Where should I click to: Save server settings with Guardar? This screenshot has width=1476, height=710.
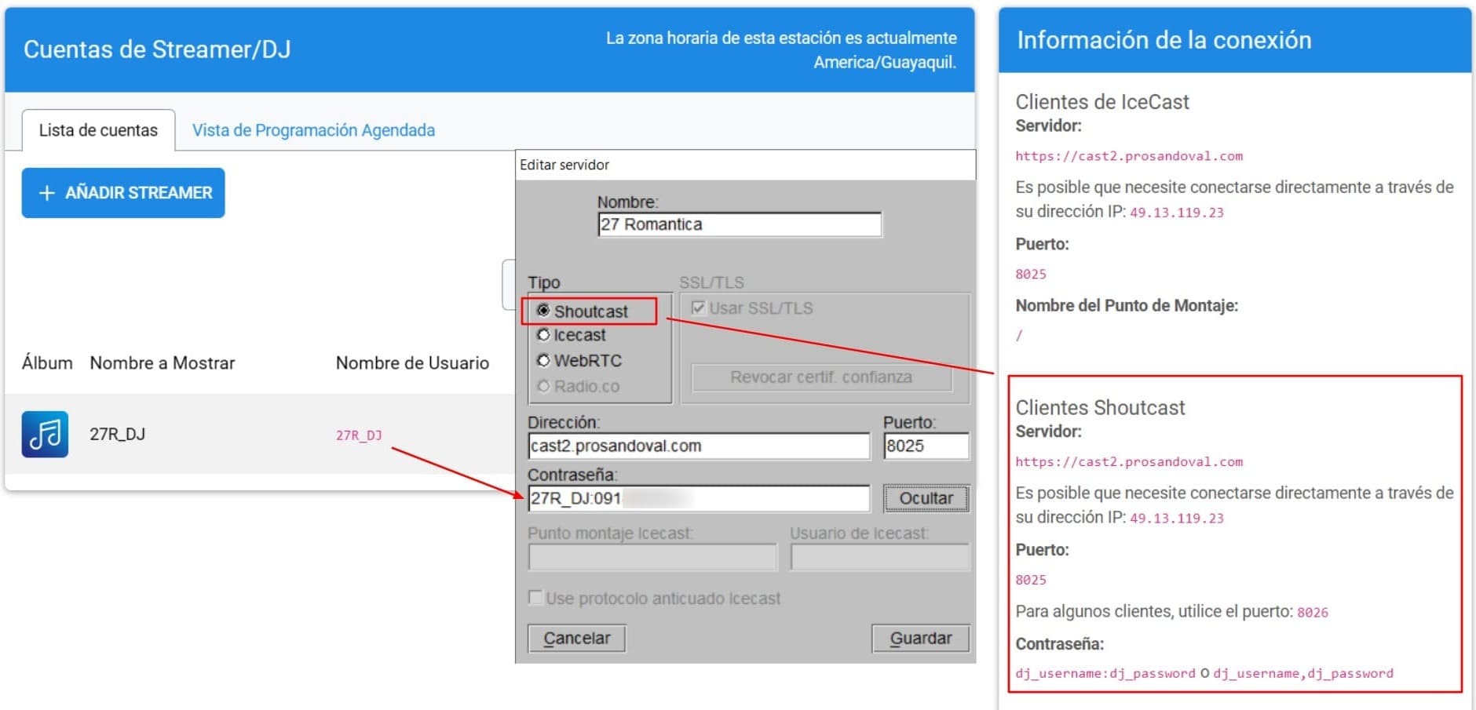[920, 639]
